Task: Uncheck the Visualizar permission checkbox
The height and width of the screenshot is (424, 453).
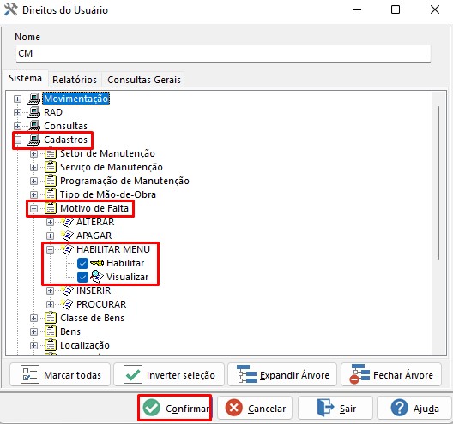Action: coord(82,277)
